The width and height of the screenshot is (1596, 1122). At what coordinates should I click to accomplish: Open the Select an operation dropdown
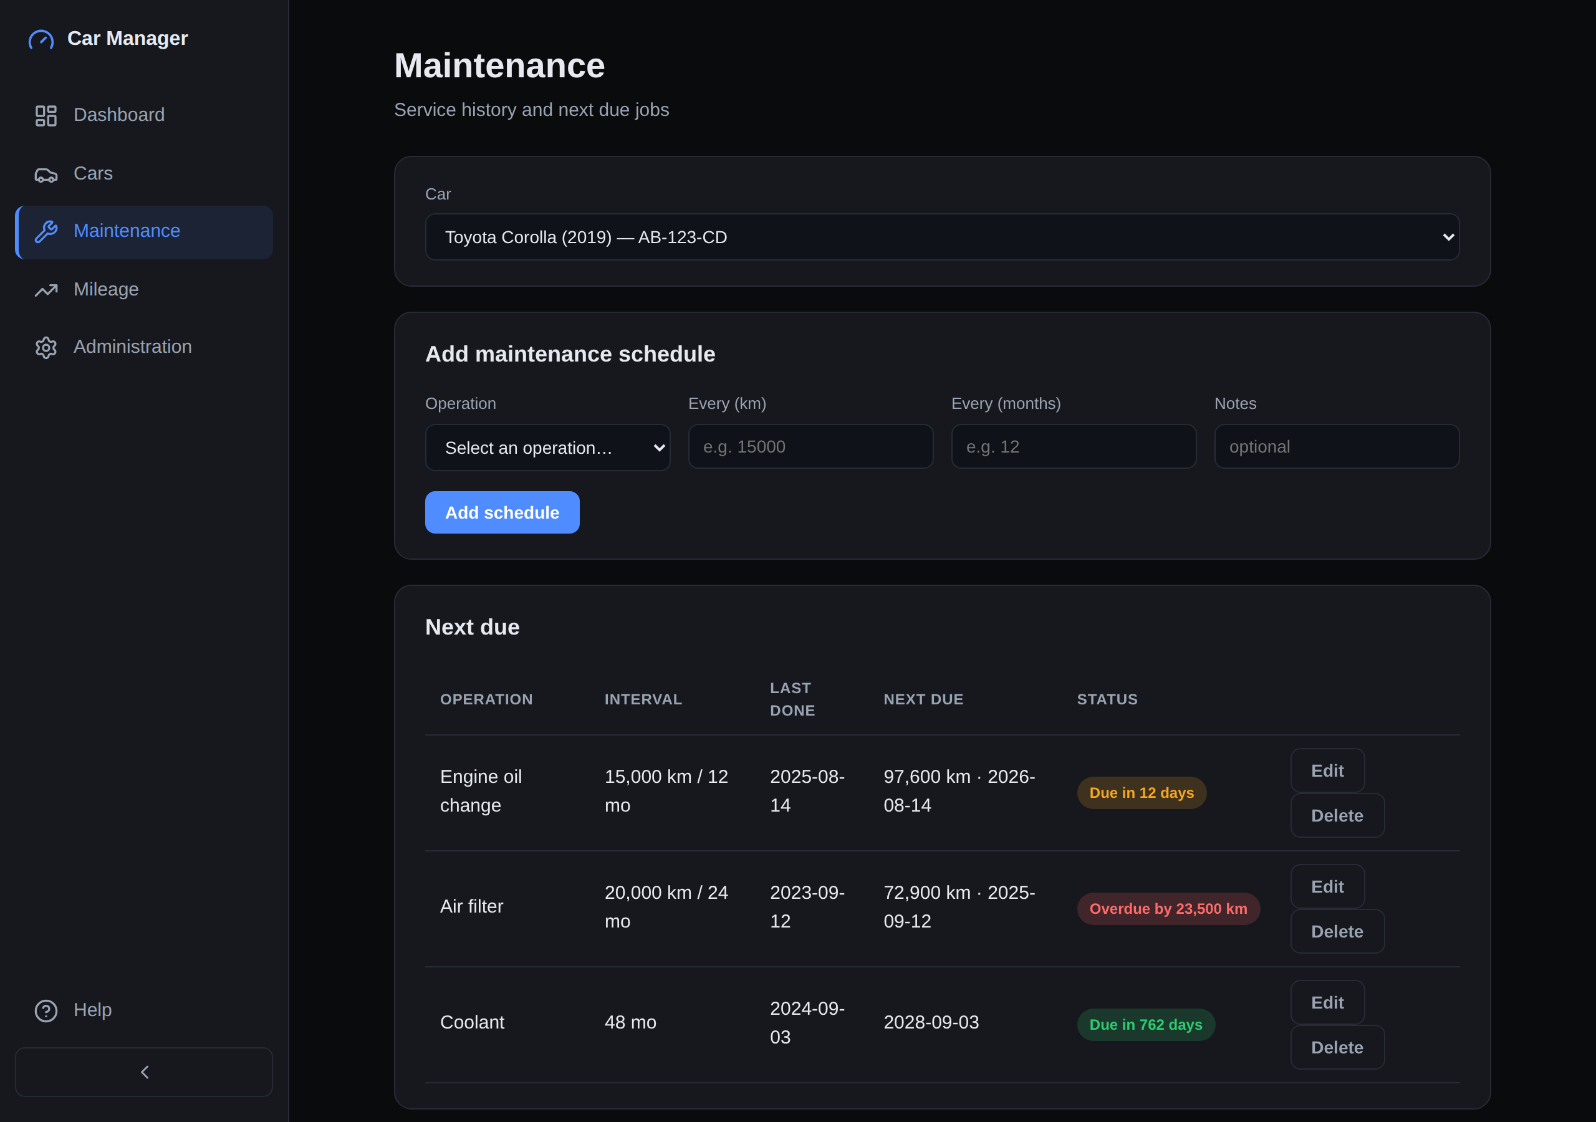(x=547, y=448)
